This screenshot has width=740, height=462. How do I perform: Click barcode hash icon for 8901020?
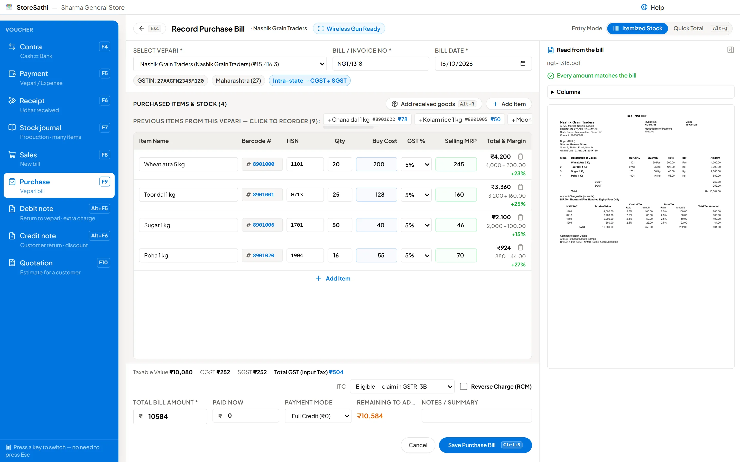click(248, 255)
